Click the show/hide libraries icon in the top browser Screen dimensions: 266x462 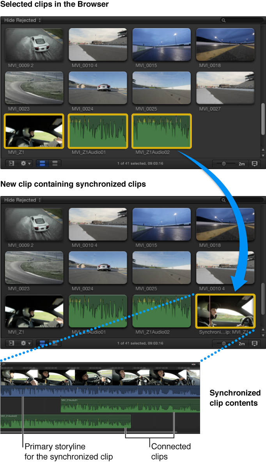click(11, 163)
